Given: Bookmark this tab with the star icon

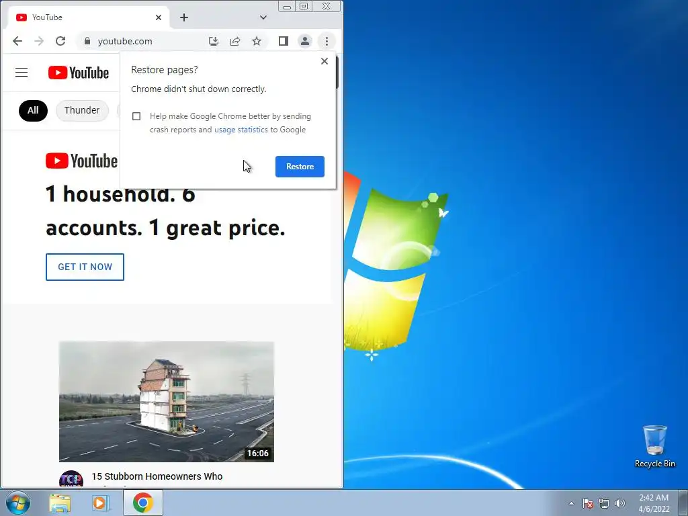Looking at the screenshot, I should point(257,41).
